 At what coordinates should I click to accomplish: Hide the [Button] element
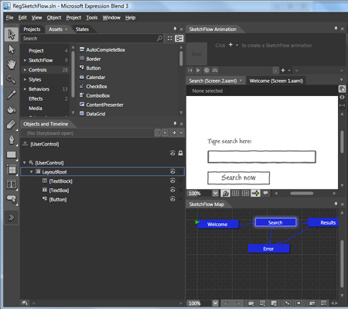point(172,199)
